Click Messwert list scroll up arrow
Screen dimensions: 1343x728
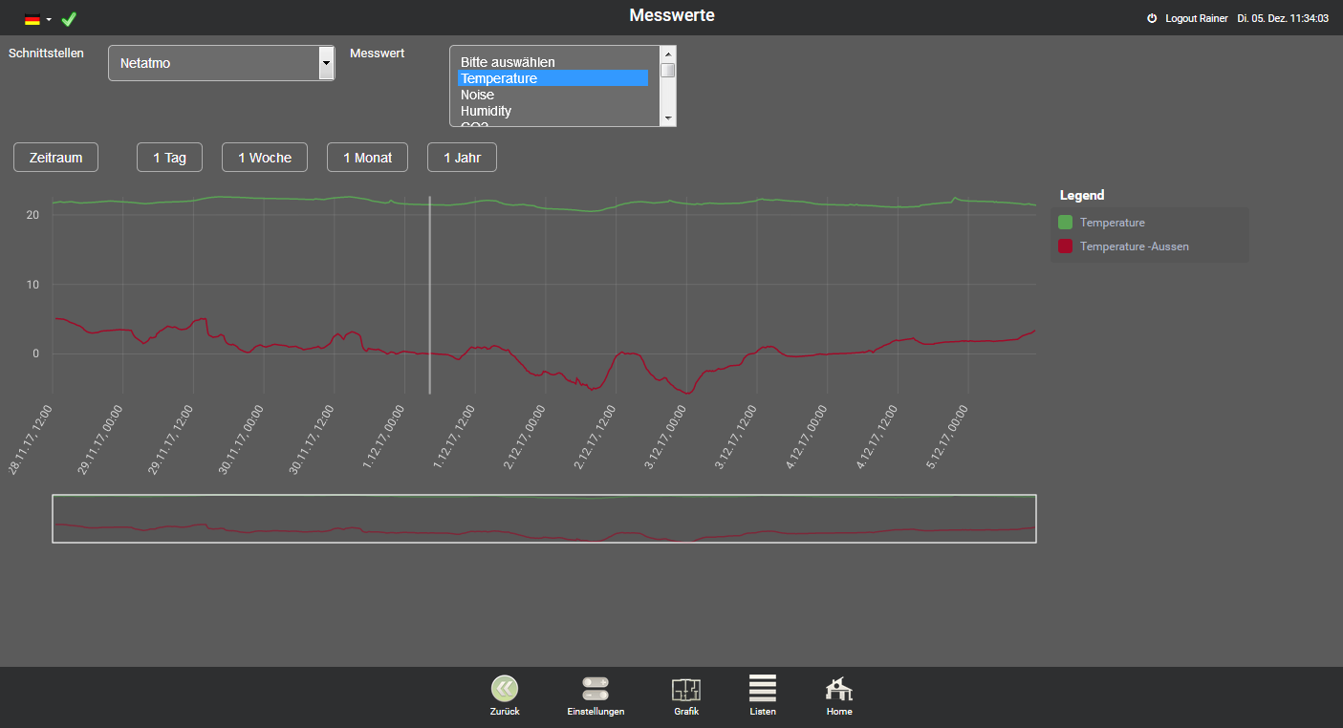click(668, 53)
